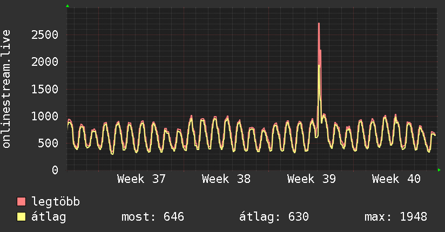The height and width of the screenshot is (232, 445).
Task: Click the 500 y-axis label
Action: [x=48, y=143]
